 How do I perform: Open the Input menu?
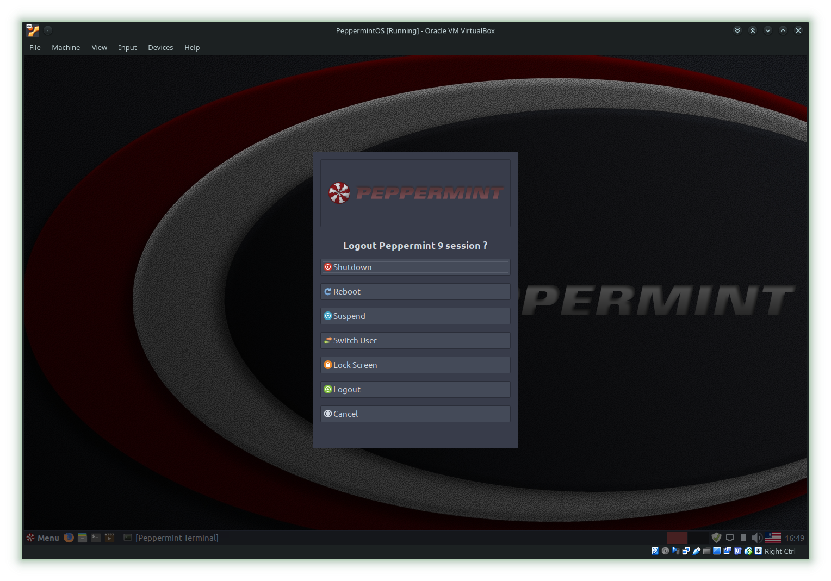pos(127,47)
